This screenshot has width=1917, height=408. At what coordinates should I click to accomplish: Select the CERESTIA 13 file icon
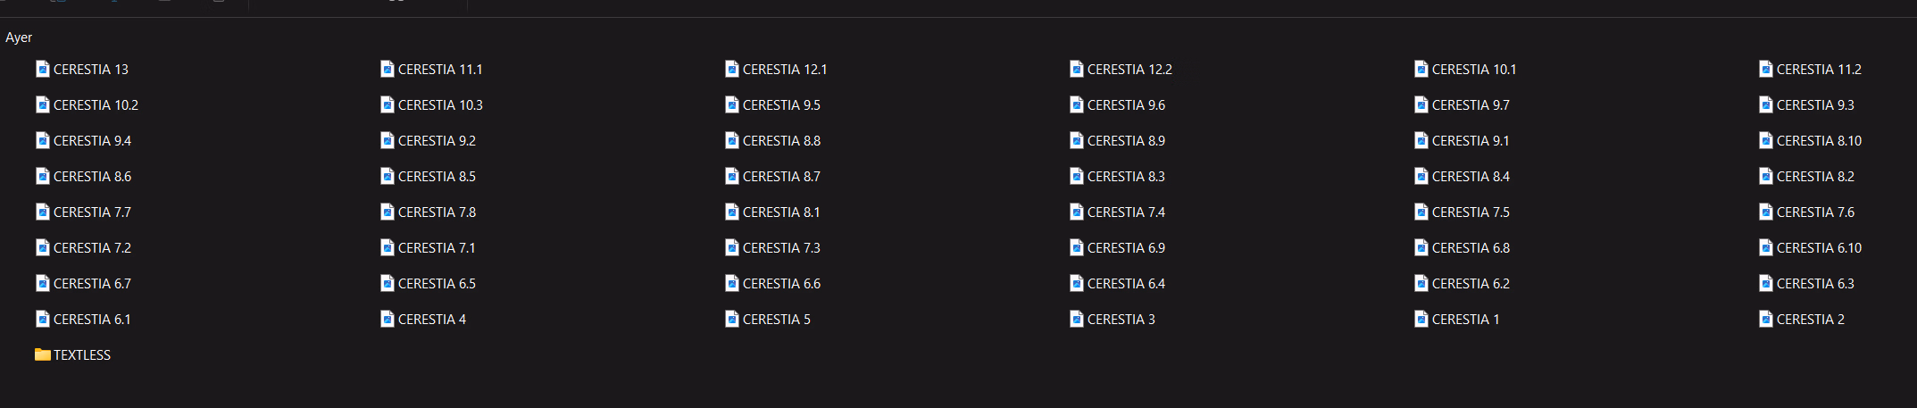pos(42,69)
